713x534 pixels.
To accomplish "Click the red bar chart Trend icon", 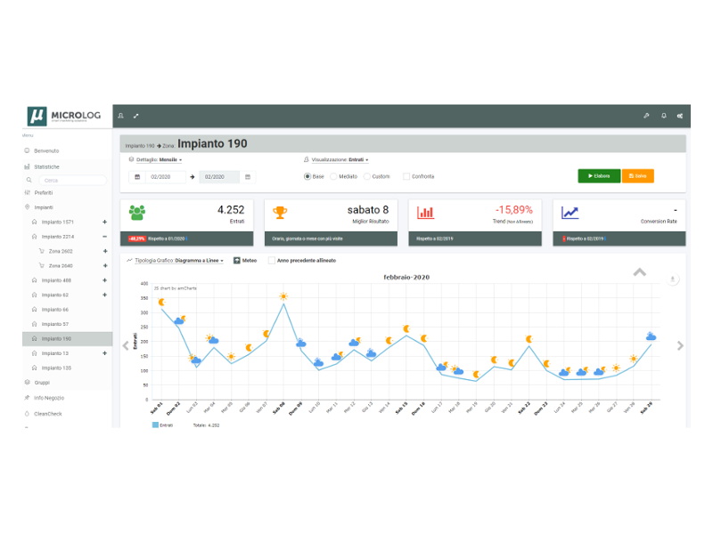I will pyautogui.click(x=426, y=213).
